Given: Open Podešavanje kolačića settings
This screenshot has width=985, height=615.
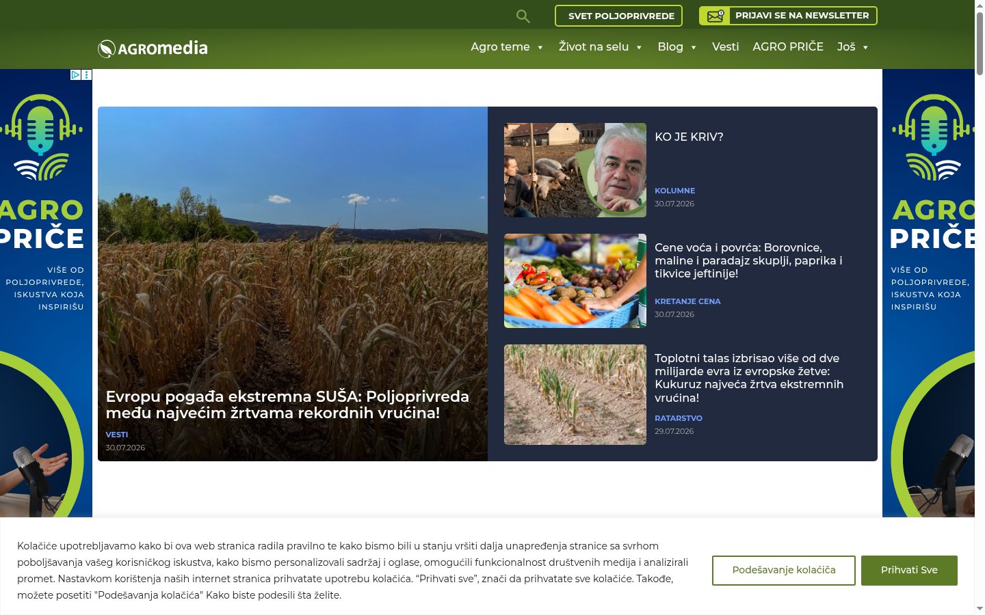Looking at the screenshot, I should [784, 570].
